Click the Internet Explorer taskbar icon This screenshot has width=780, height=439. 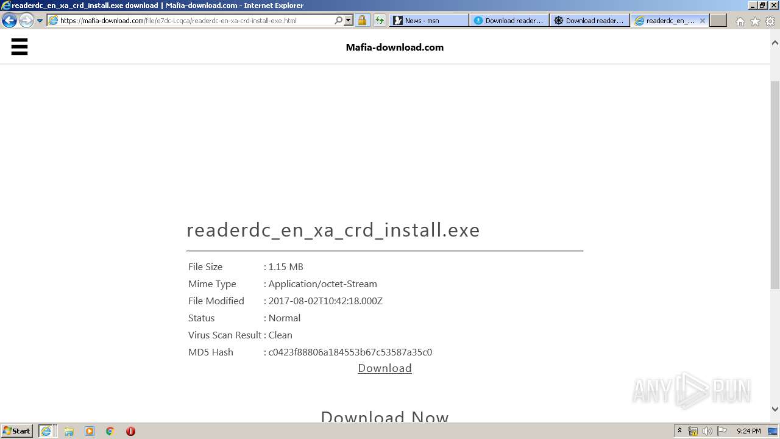coord(46,431)
